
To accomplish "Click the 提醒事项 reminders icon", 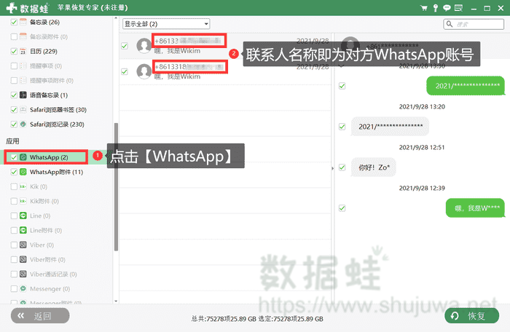I will pos(23,66).
